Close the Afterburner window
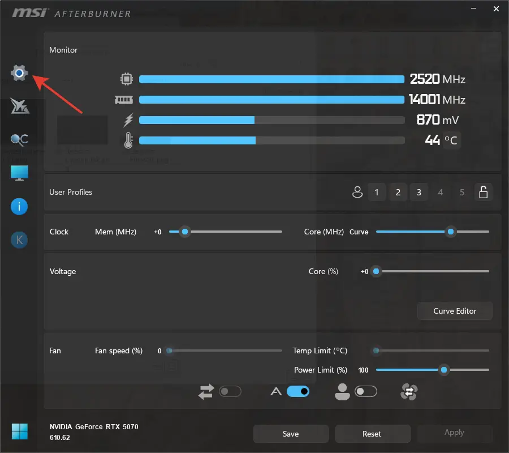The height and width of the screenshot is (453, 509). point(496,8)
